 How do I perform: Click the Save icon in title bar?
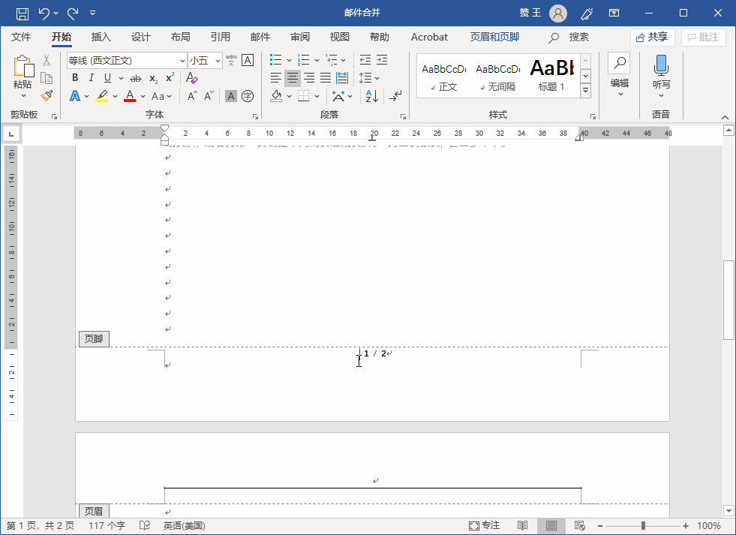(x=23, y=13)
